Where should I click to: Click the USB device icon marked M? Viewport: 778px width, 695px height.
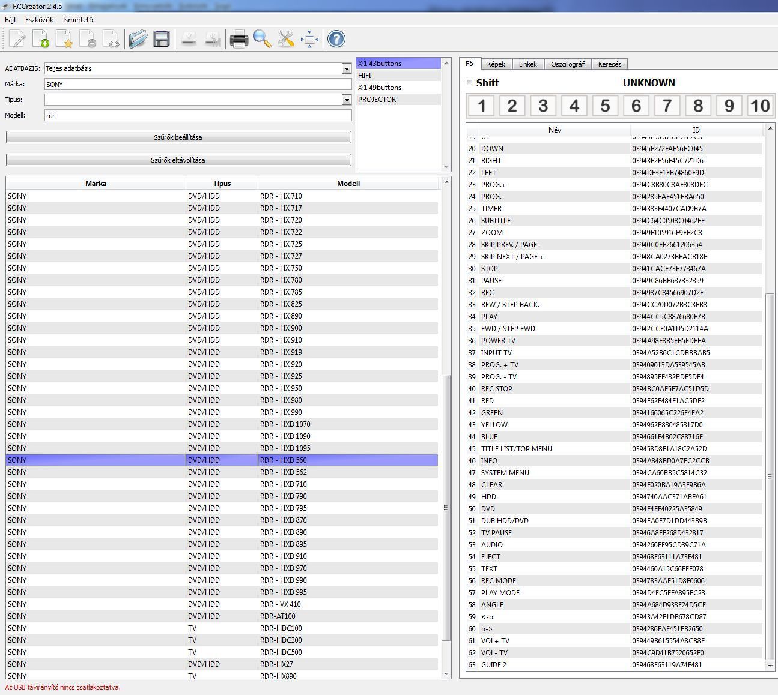(x=212, y=40)
